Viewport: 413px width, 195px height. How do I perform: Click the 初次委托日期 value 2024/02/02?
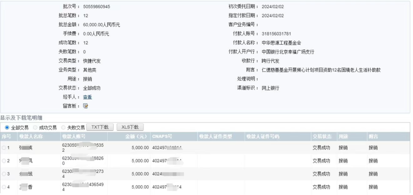pos(273,7)
